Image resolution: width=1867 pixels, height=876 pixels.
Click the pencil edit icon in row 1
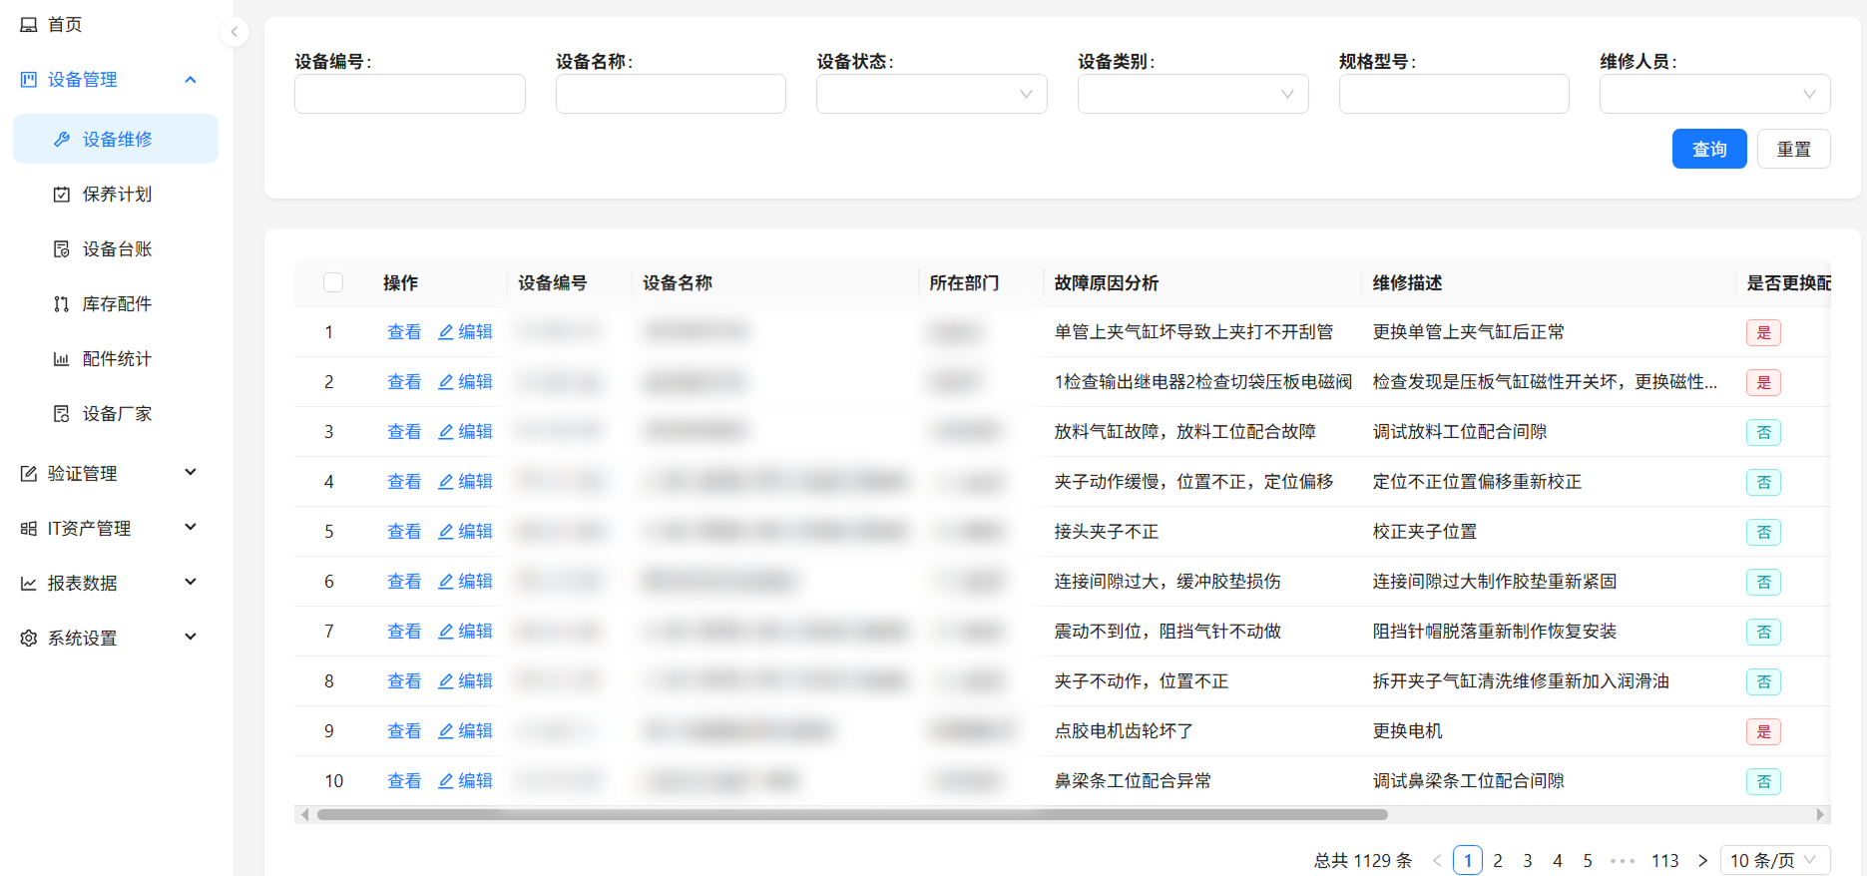[446, 332]
